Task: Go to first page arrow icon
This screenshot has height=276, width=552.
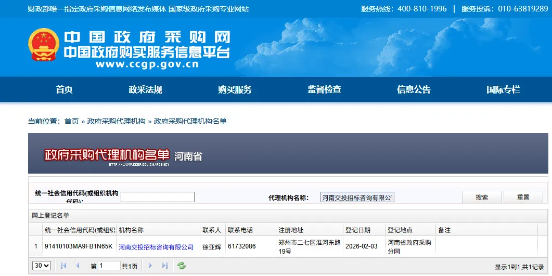Action: (63, 266)
